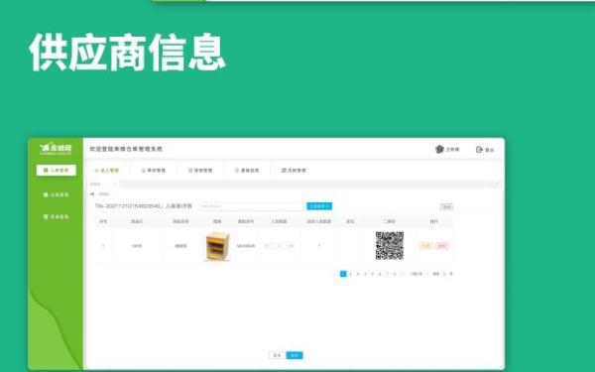Switch to the fourth top navigation tab

[247, 171]
